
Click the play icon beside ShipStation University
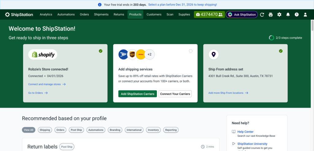point(233,144)
